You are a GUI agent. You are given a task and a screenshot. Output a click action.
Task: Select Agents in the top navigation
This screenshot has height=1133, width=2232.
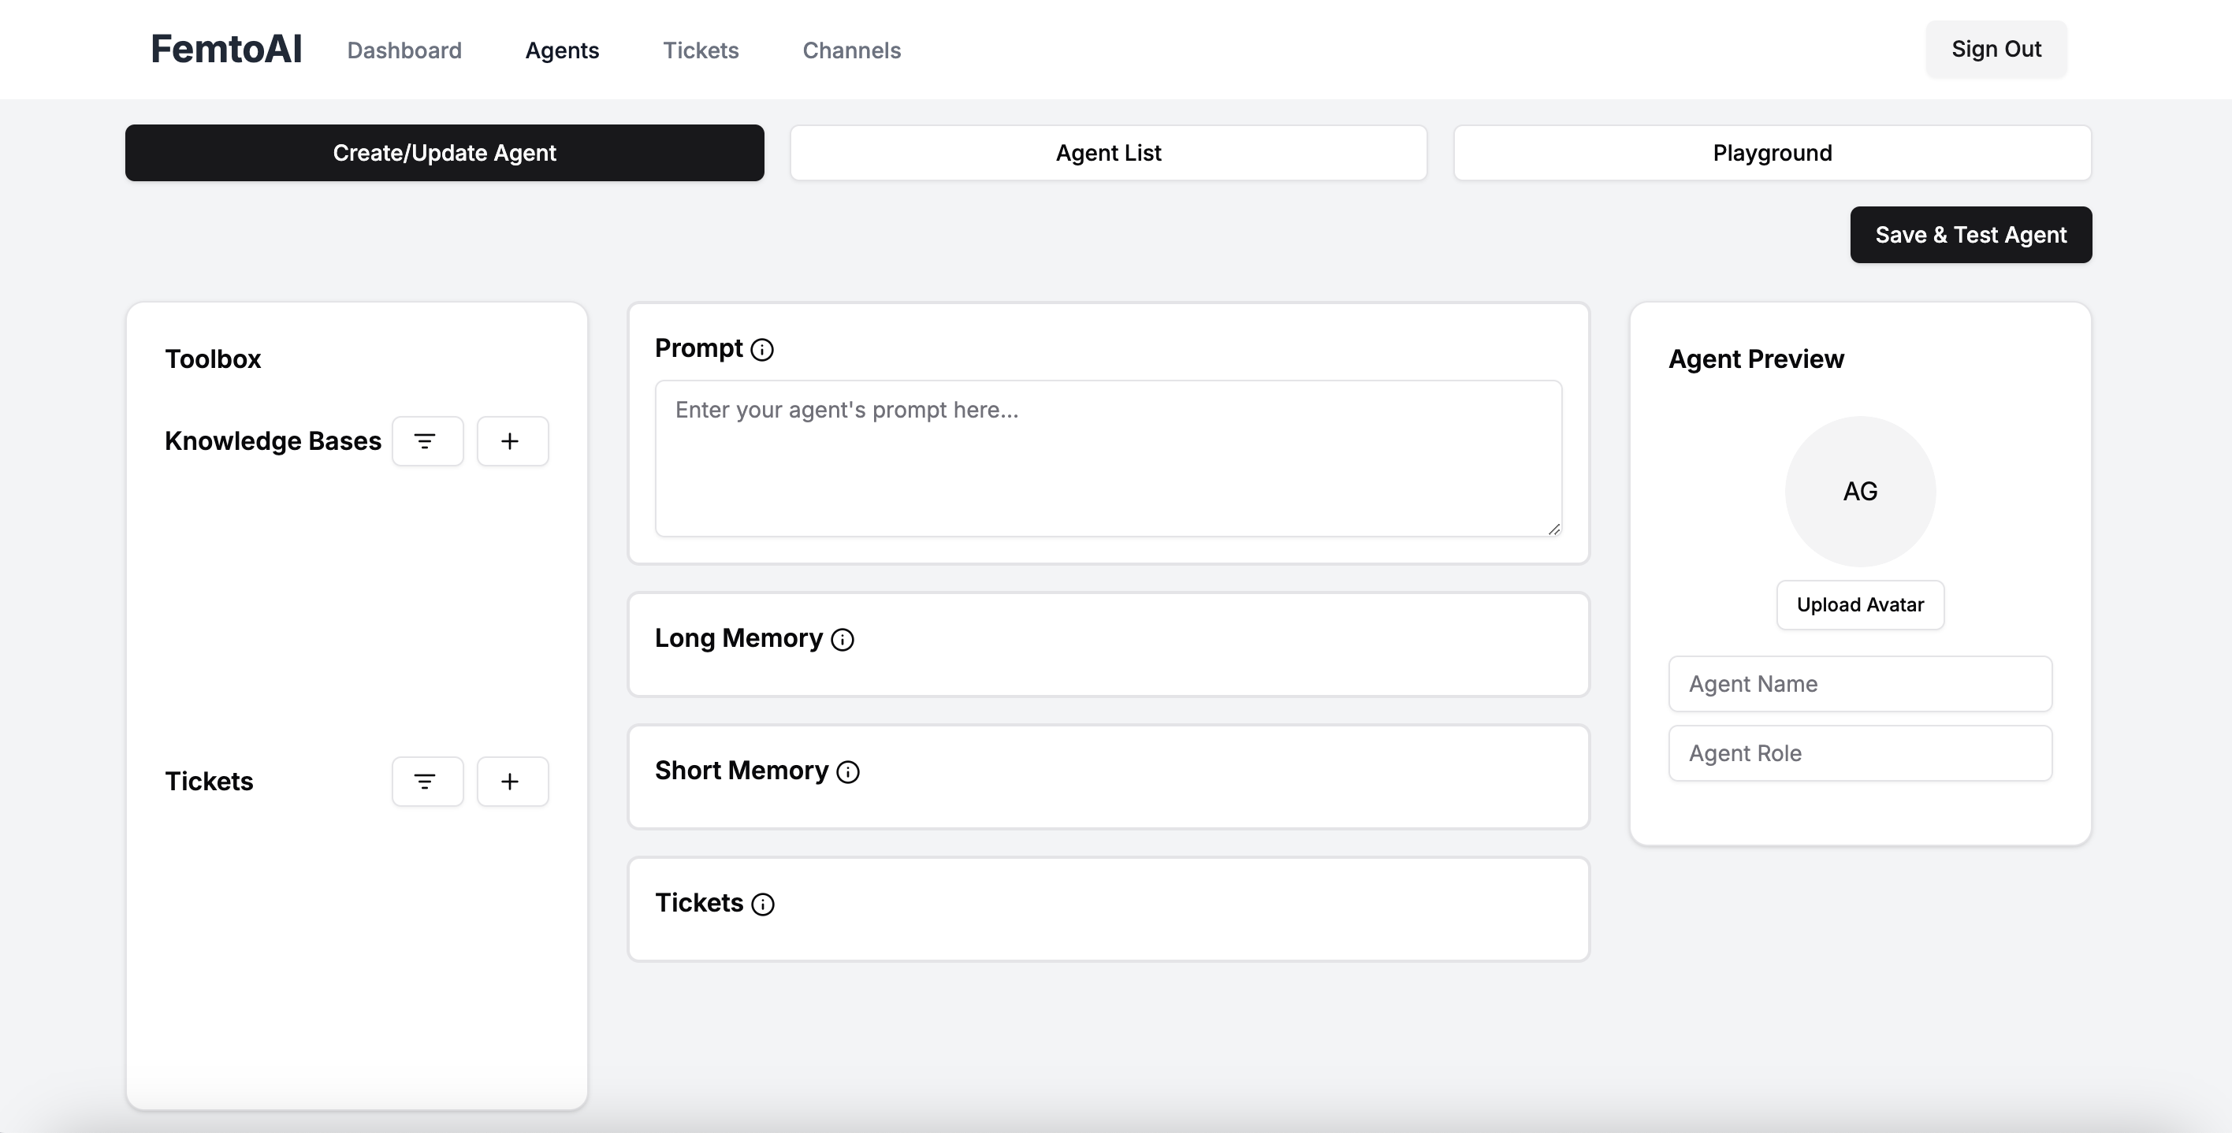pos(562,50)
